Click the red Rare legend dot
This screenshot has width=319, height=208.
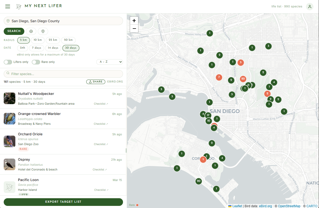coord(137,205)
